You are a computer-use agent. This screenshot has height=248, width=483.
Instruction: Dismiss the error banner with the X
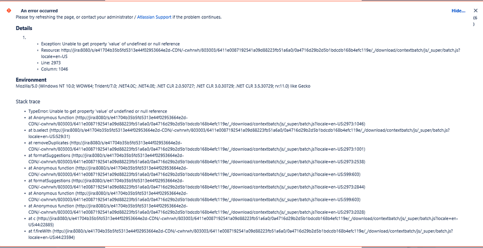click(476, 11)
